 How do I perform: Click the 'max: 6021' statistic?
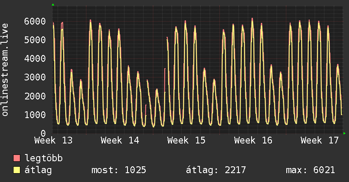[x=310, y=170]
